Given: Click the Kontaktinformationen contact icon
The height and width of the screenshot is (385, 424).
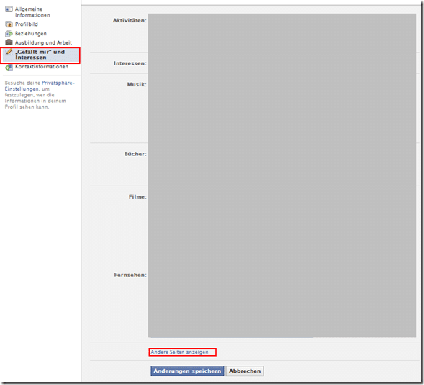Looking at the screenshot, I should coord(9,68).
